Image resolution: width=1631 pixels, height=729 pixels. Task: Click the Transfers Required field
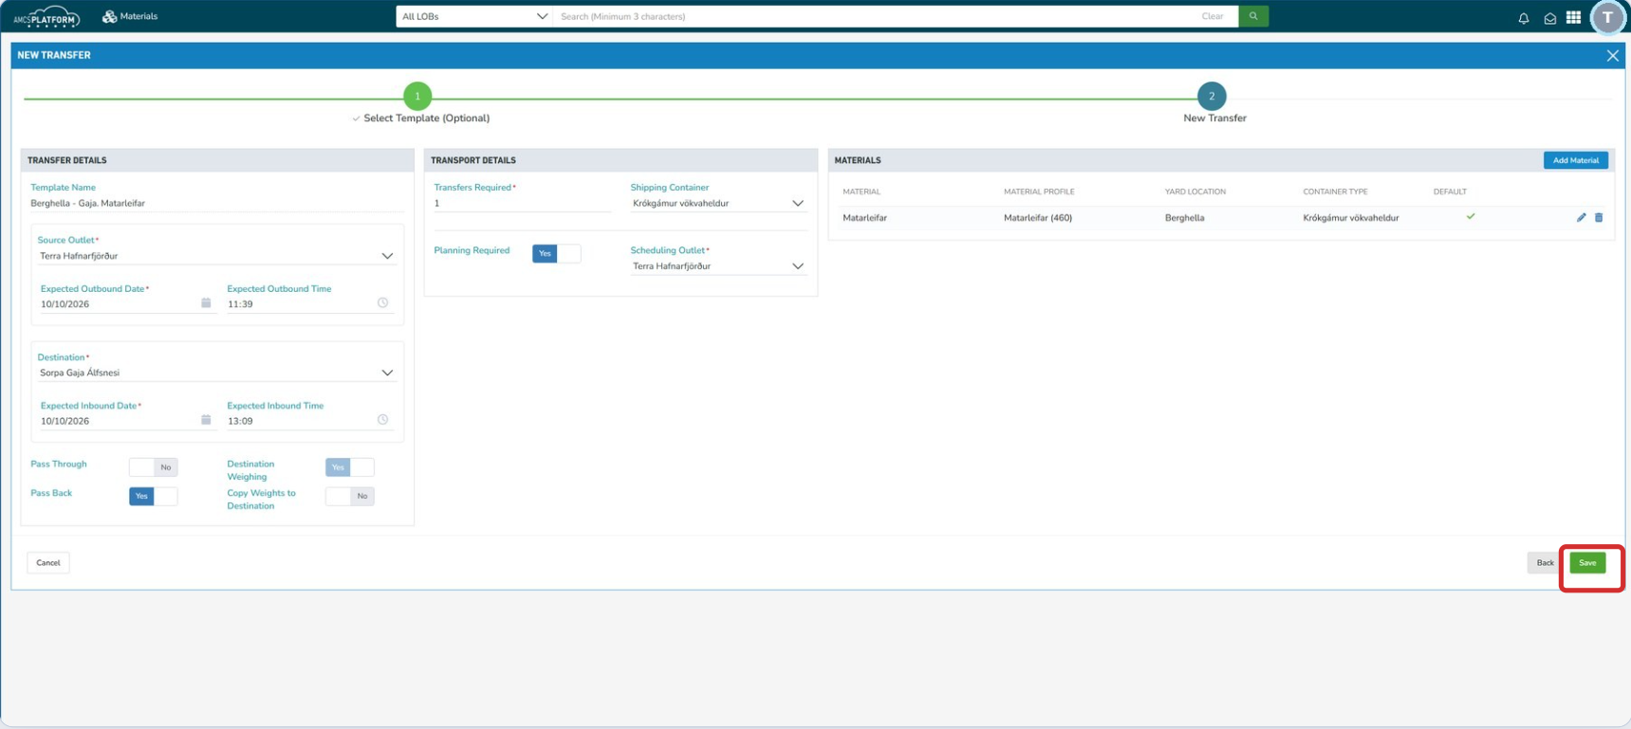[x=522, y=203]
